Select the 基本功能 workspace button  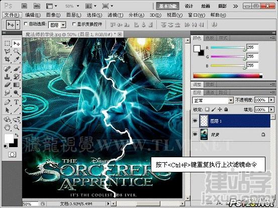(167, 6)
